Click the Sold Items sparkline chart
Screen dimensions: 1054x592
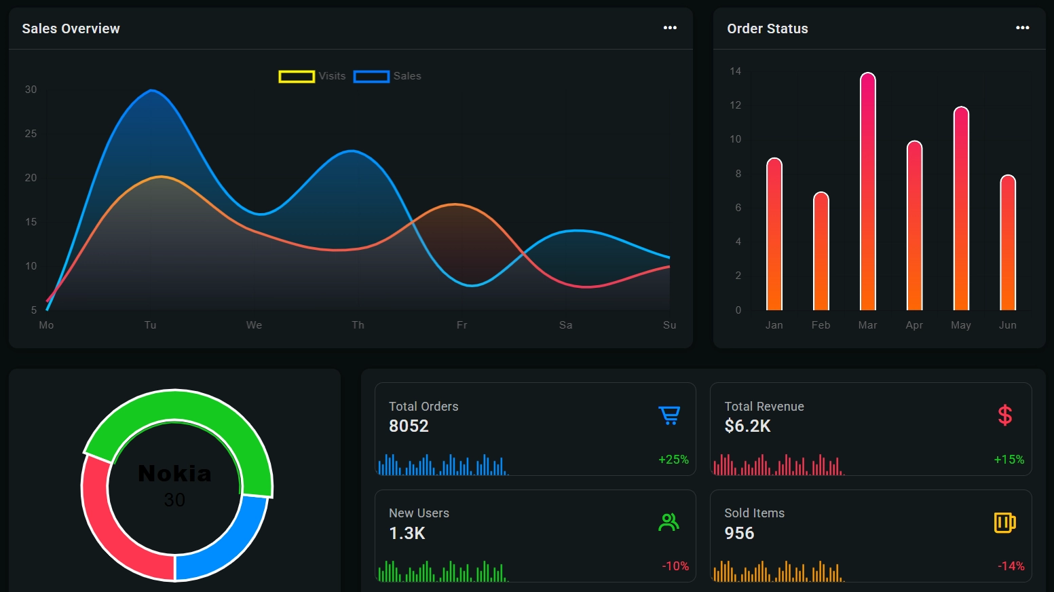[x=778, y=572]
